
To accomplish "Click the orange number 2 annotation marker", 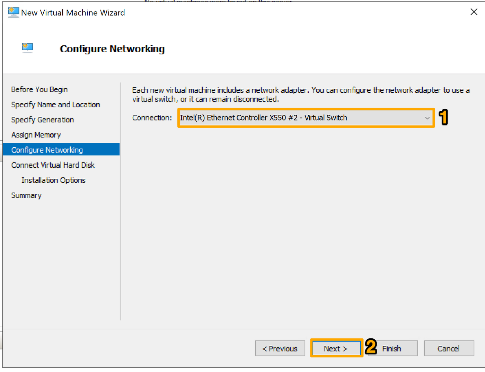I will pos(371,347).
